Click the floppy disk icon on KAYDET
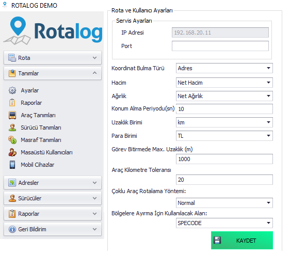The image size is (290, 254). click(x=217, y=240)
